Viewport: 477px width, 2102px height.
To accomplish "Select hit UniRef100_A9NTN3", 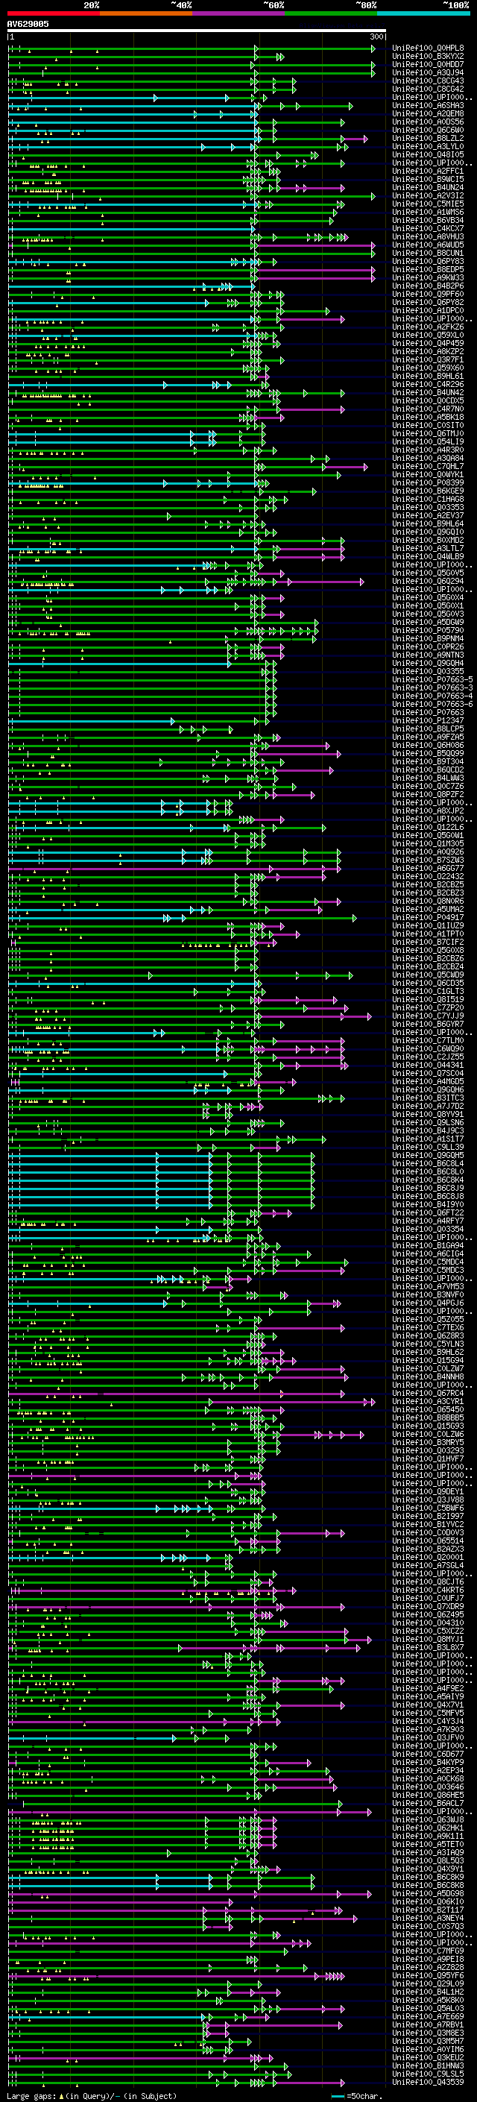I will 428,655.
